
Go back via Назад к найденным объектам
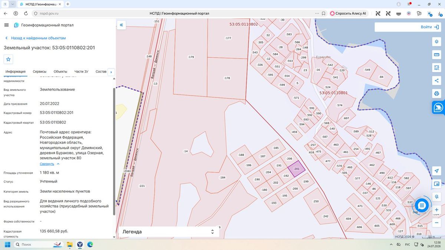pos(35,38)
